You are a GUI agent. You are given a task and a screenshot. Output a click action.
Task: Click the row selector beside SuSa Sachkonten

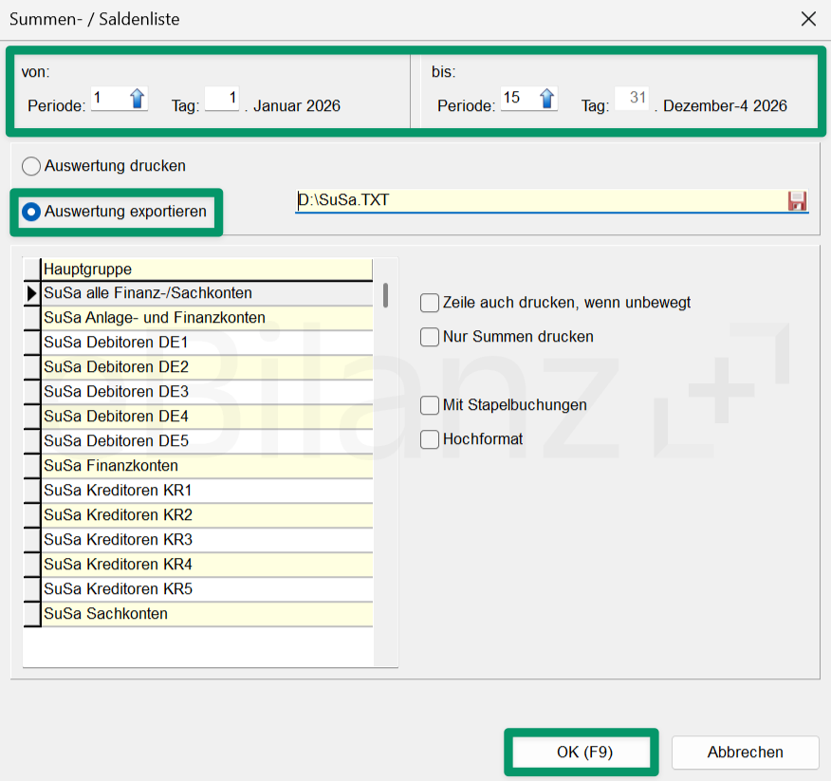[32, 613]
